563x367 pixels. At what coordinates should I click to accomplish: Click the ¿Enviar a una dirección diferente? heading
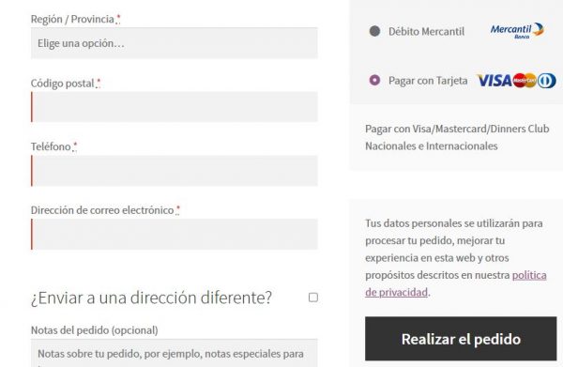pyautogui.click(x=151, y=298)
